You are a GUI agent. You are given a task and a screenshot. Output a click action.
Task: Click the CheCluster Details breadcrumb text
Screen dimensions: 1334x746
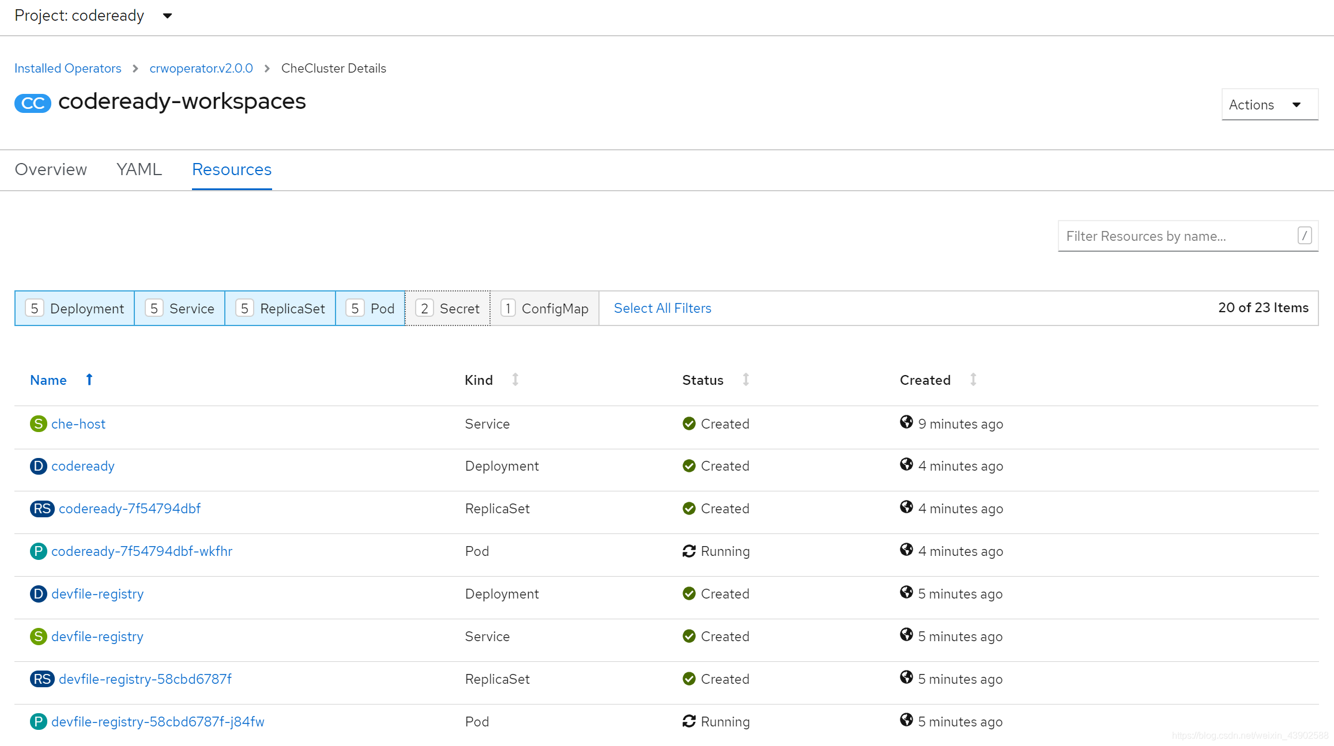click(334, 69)
